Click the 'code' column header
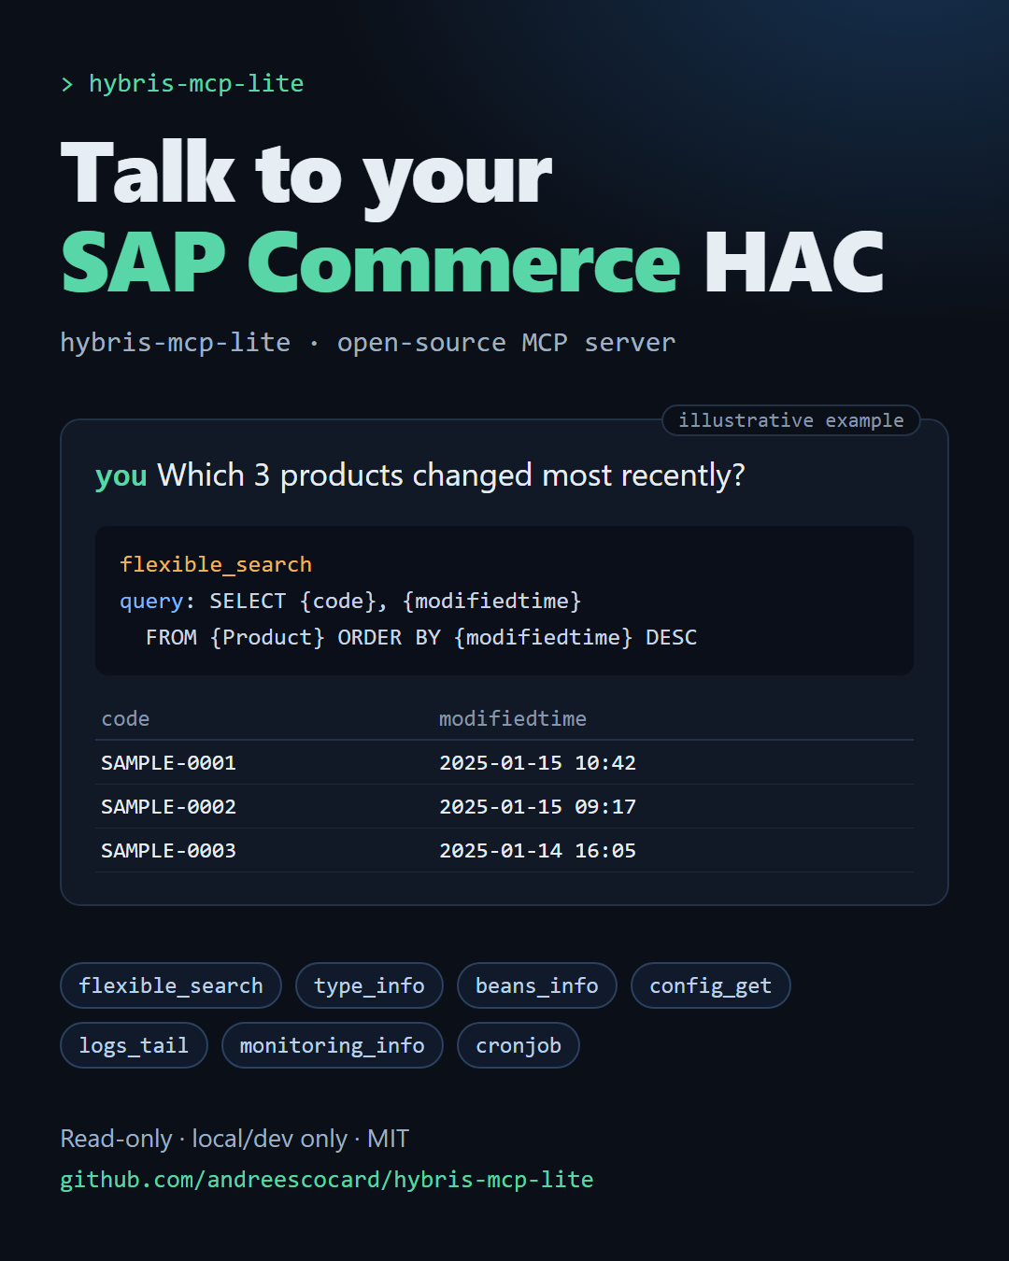The image size is (1009, 1261). click(x=125, y=718)
